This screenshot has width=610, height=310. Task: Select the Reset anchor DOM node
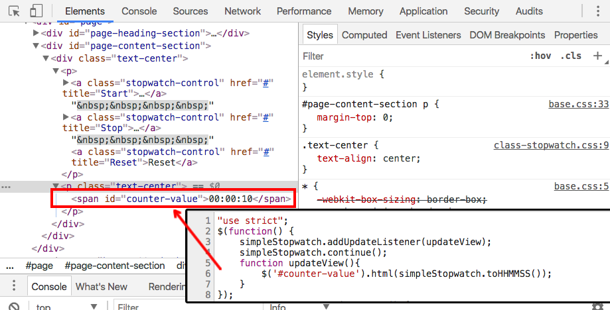(173, 157)
